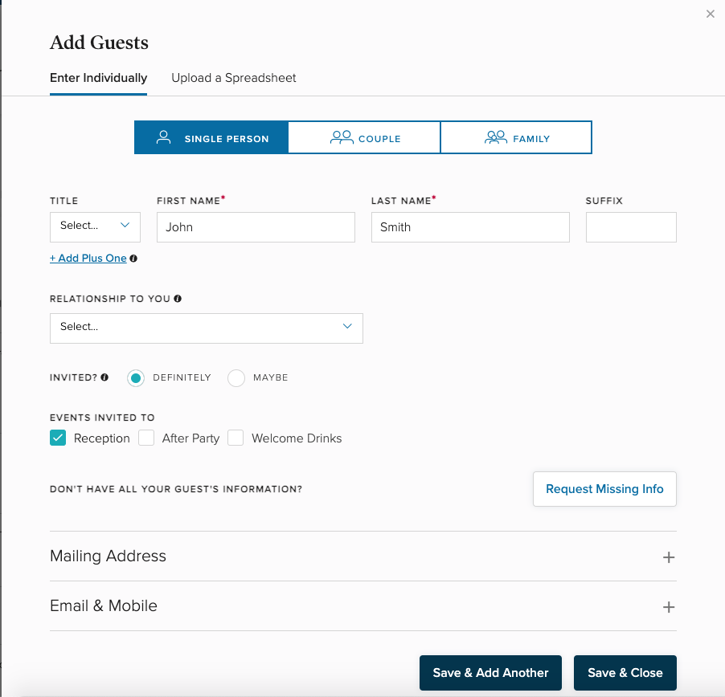725x697 pixels.
Task: Click the Request Missing Info button
Action: [x=604, y=489]
